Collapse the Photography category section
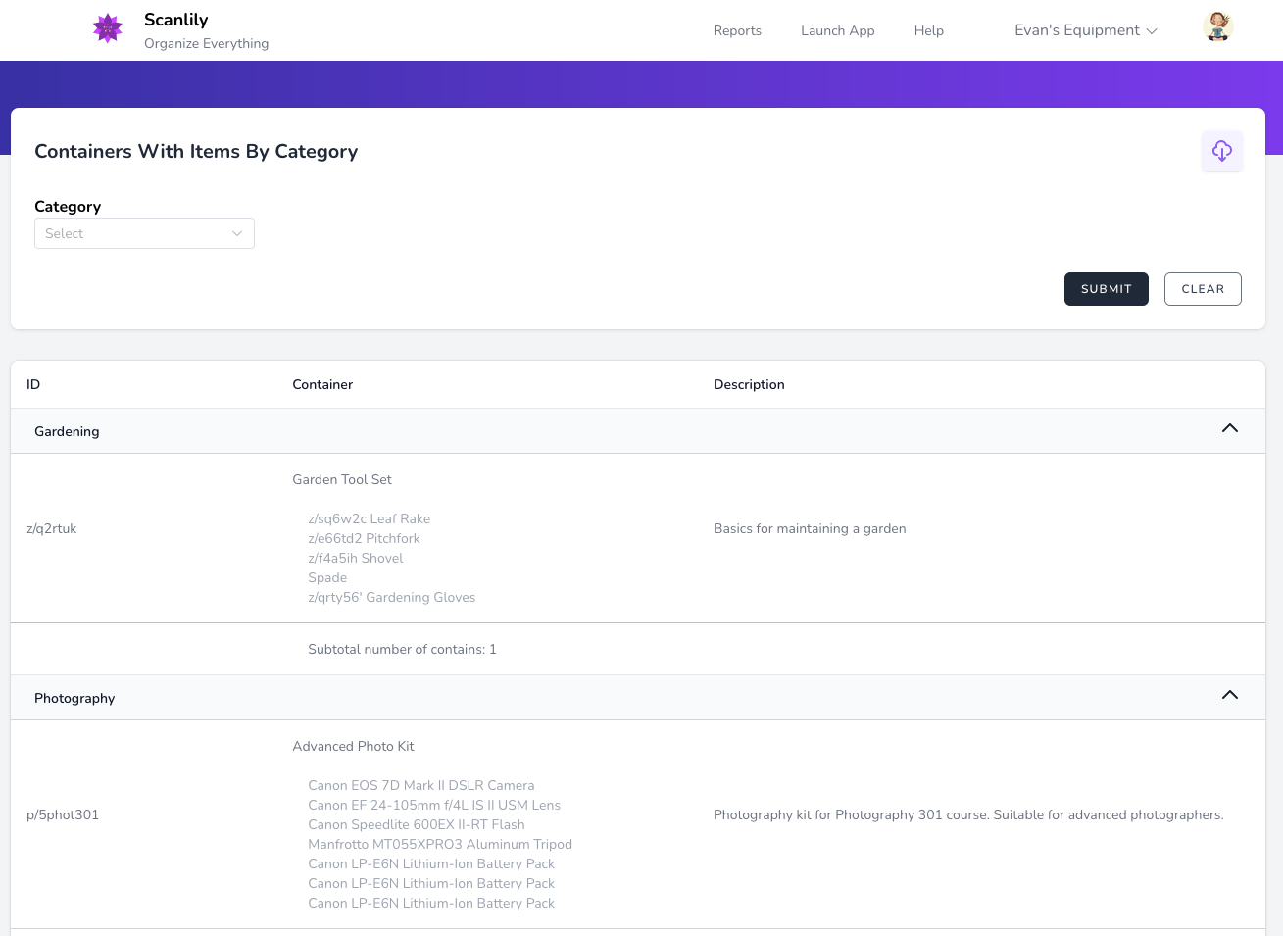The height and width of the screenshot is (936, 1283). point(1229,696)
